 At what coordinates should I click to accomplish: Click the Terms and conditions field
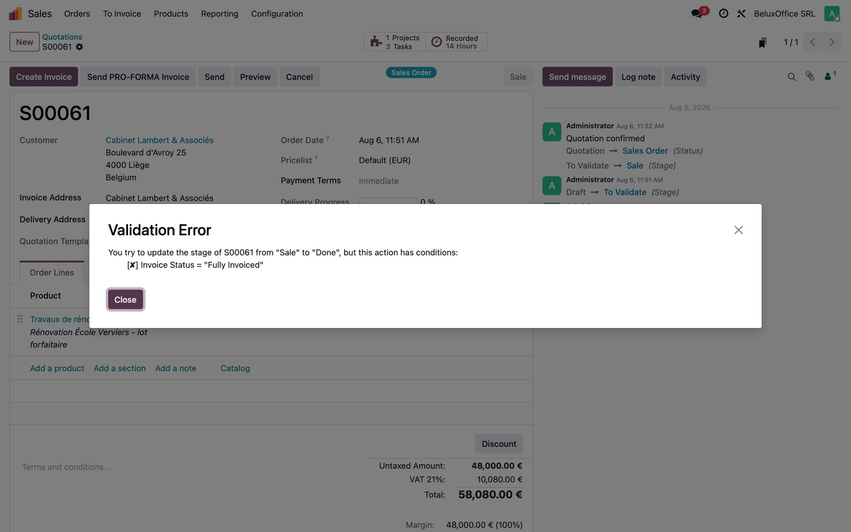coord(191,467)
